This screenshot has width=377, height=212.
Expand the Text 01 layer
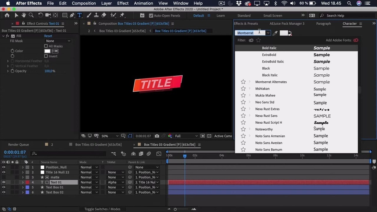click(x=22, y=182)
